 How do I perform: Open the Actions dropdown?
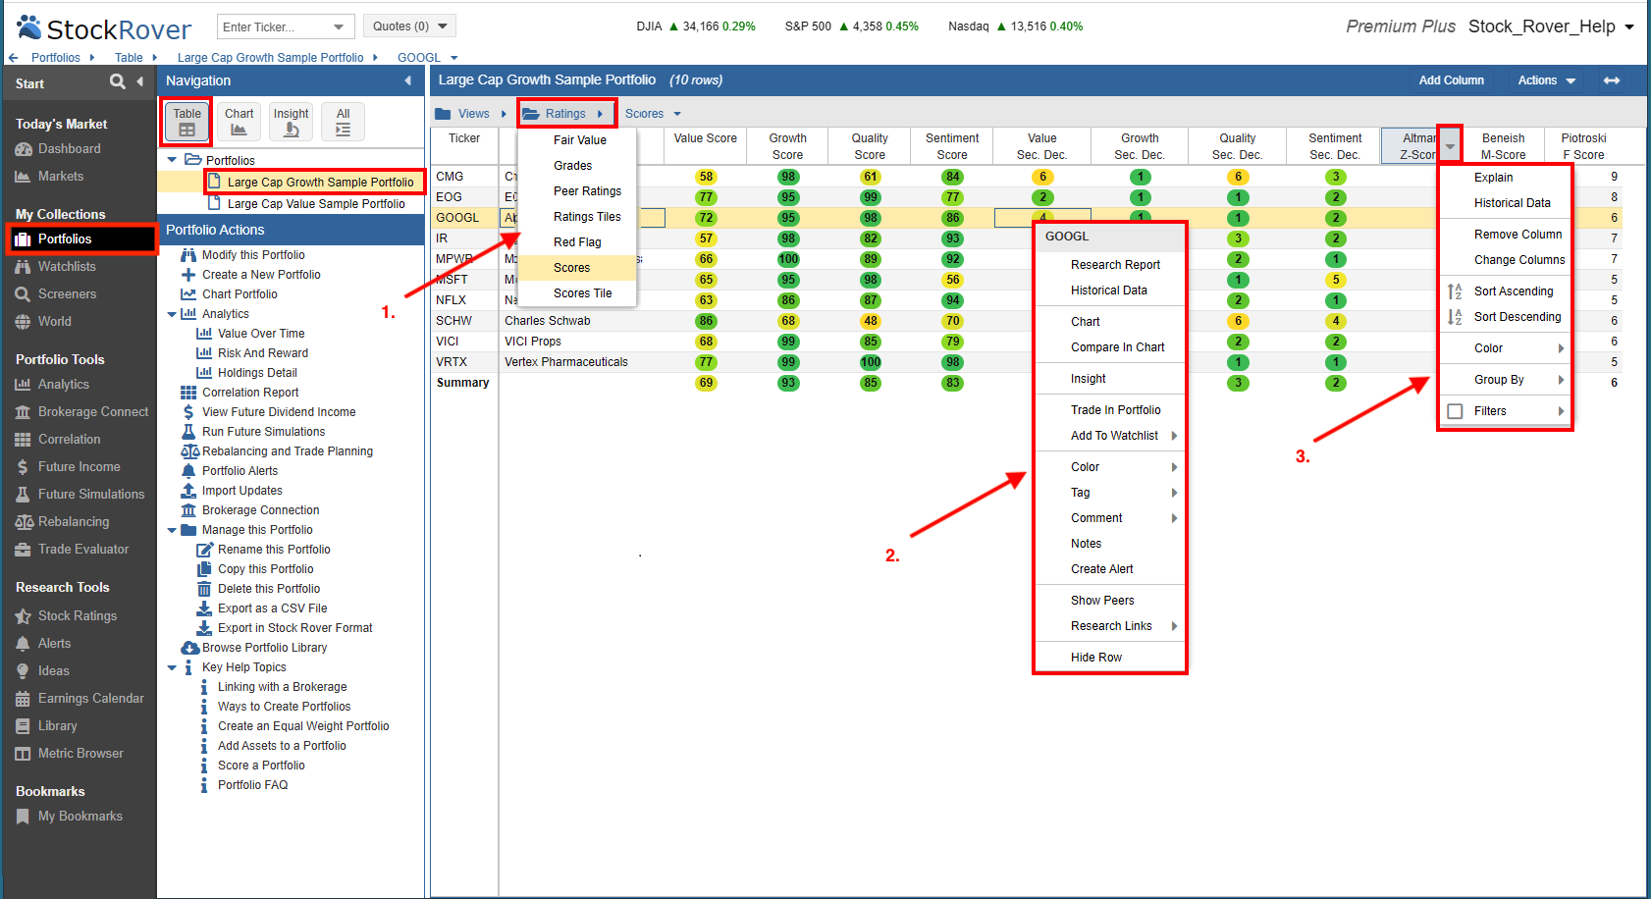1546,80
